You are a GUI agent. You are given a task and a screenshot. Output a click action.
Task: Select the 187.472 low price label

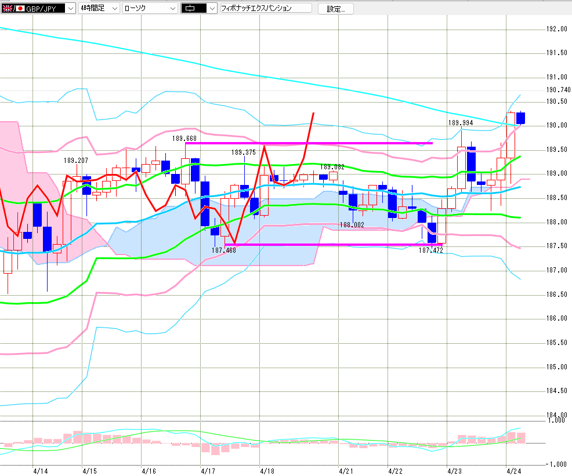click(x=431, y=250)
